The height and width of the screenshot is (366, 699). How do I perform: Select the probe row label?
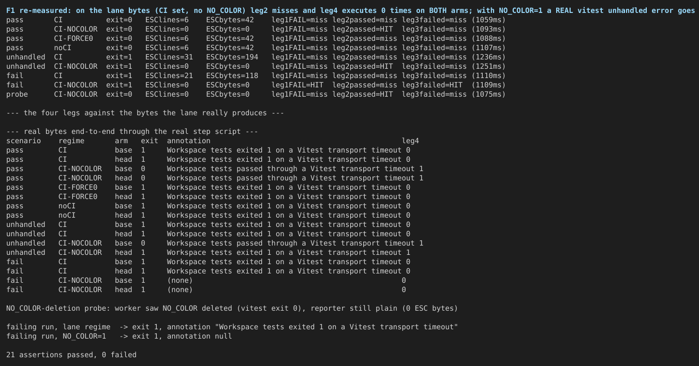17,94
